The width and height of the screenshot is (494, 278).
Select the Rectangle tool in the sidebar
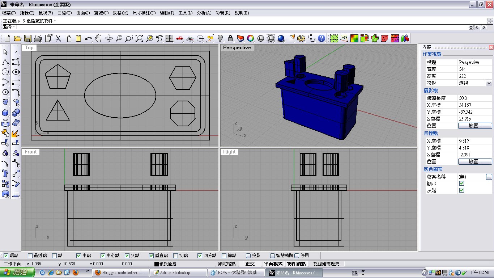point(16,82)
